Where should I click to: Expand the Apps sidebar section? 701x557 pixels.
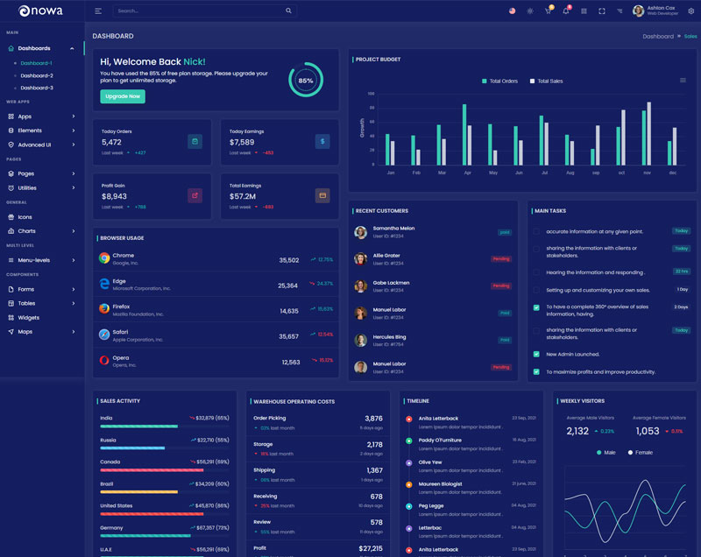point(41,116)
